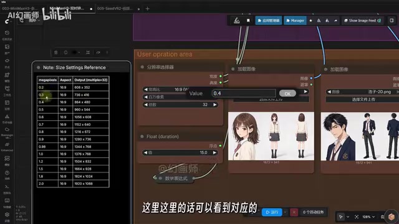The height and width of the screenshot is (224, 399).
Task: Open the assets panel in left sidebar
Action: (7, 47)
